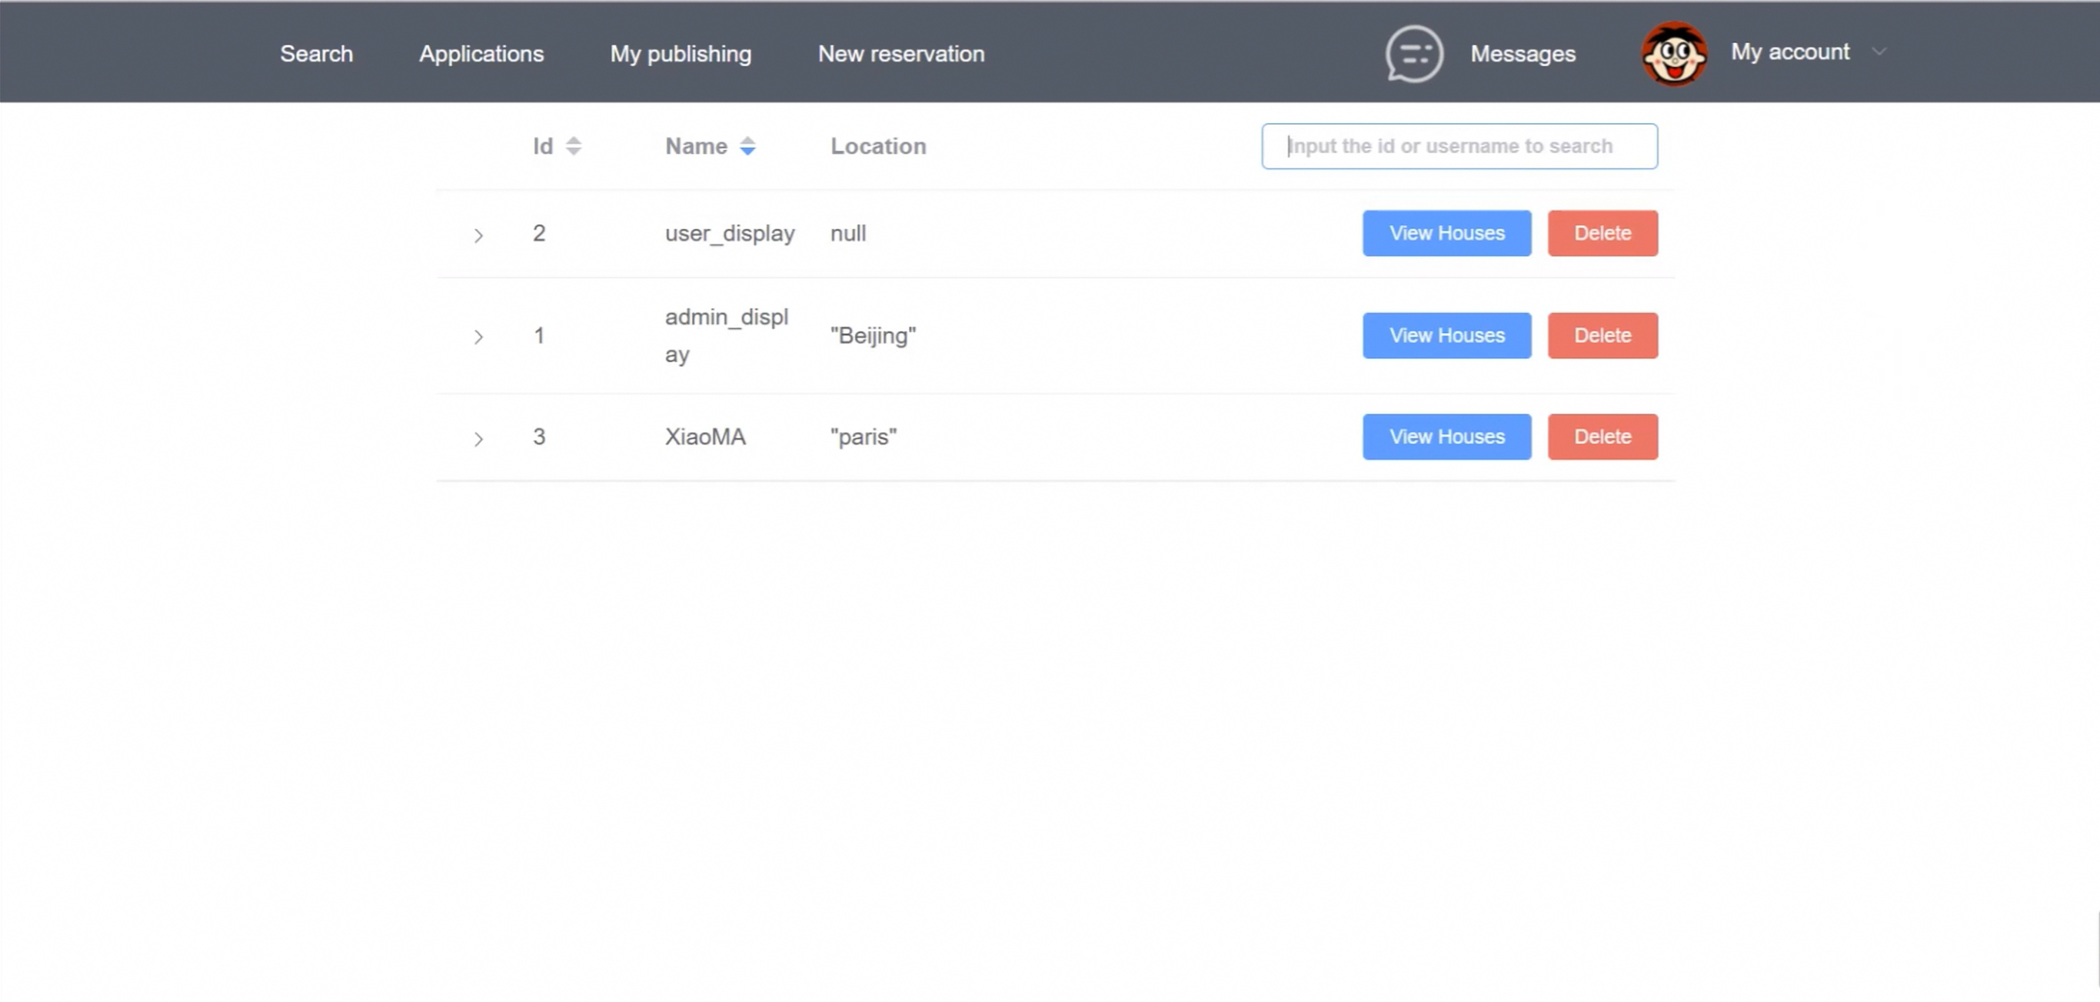The height and width of the screenshot is (1002, 2100).
Task: Select the Messages icon in the navbar
Action: pyautogui.click(x=1413, y=53)
